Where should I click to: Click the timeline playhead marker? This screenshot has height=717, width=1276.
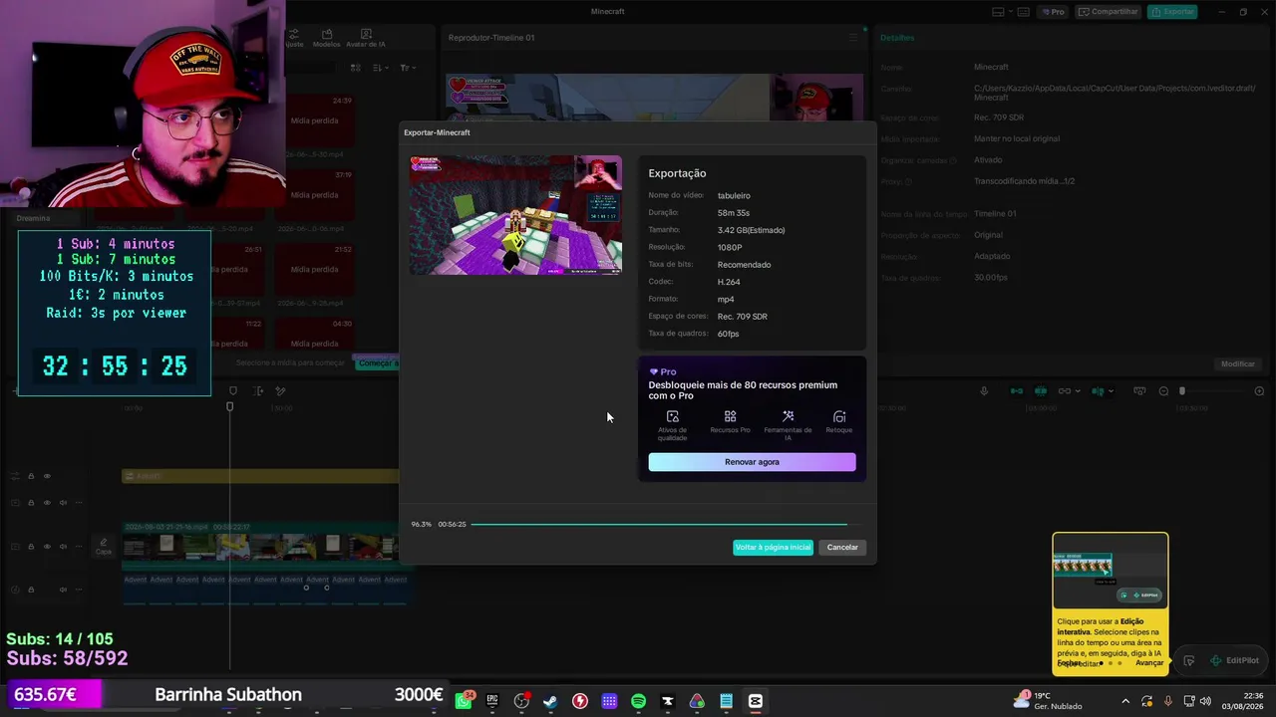(x=230, y=407)
